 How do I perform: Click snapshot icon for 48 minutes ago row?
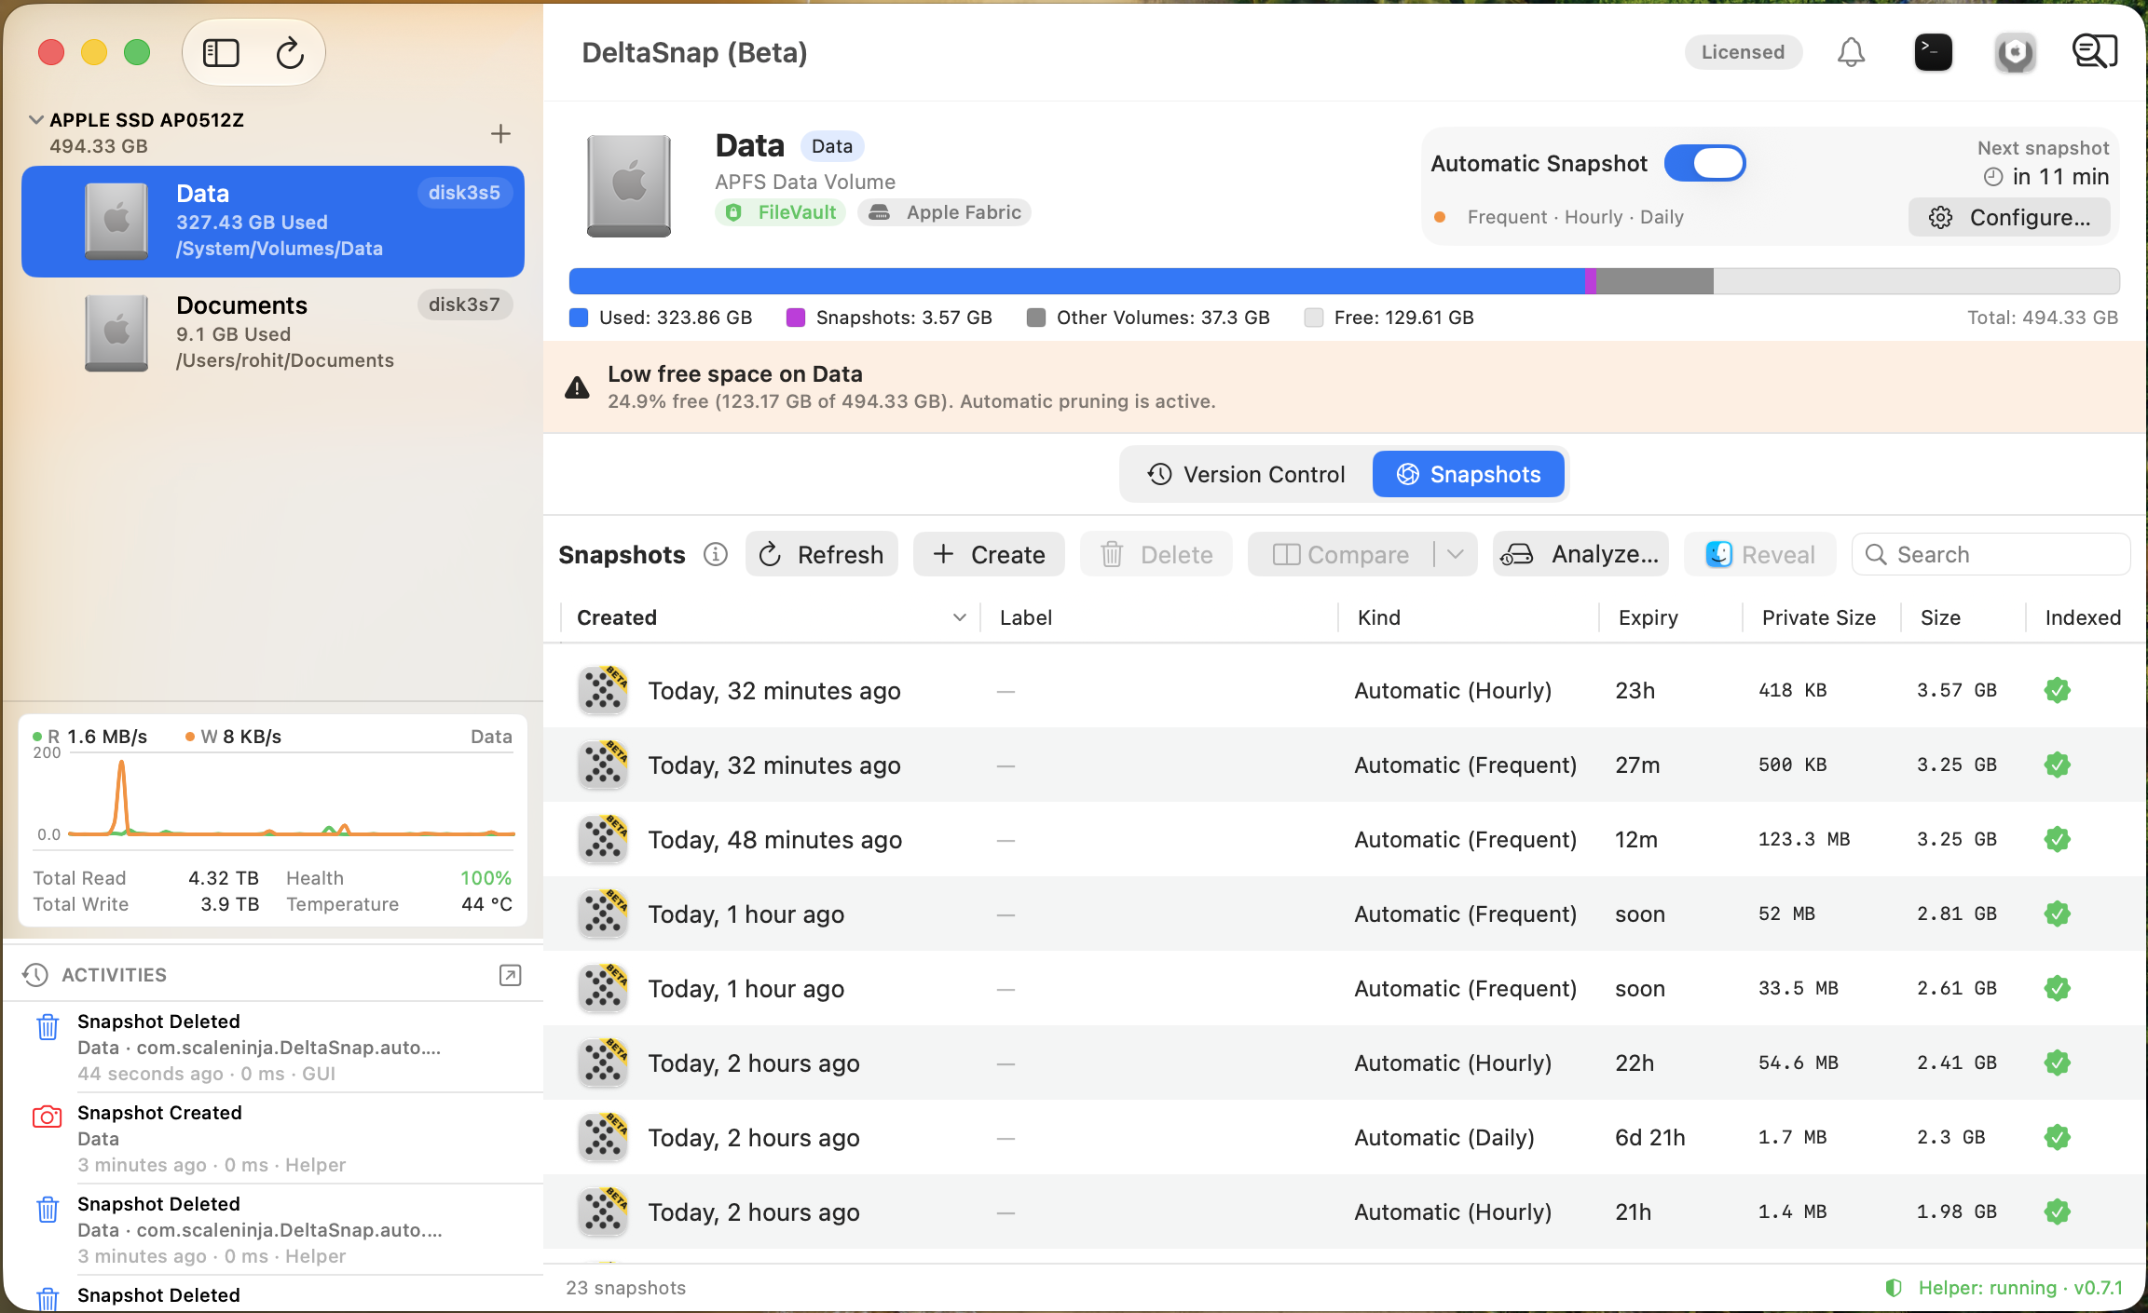point(603,839)
